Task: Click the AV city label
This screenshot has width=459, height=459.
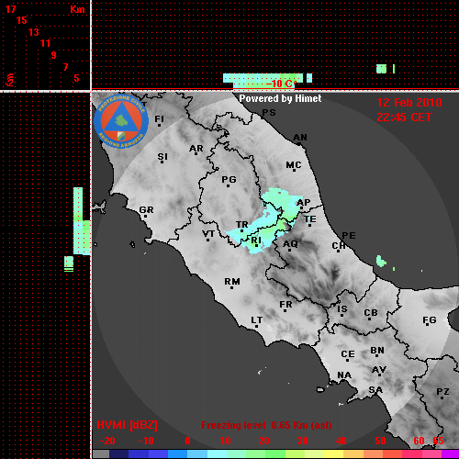Action: click(x=379, y=370)
